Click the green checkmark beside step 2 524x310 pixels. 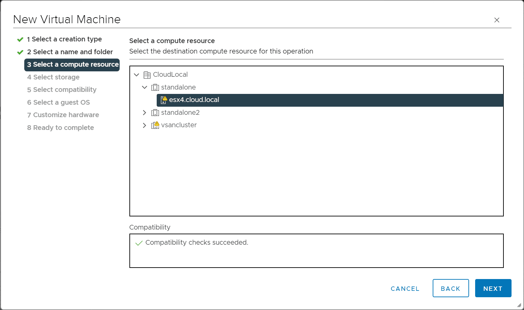tap(20, 52)
